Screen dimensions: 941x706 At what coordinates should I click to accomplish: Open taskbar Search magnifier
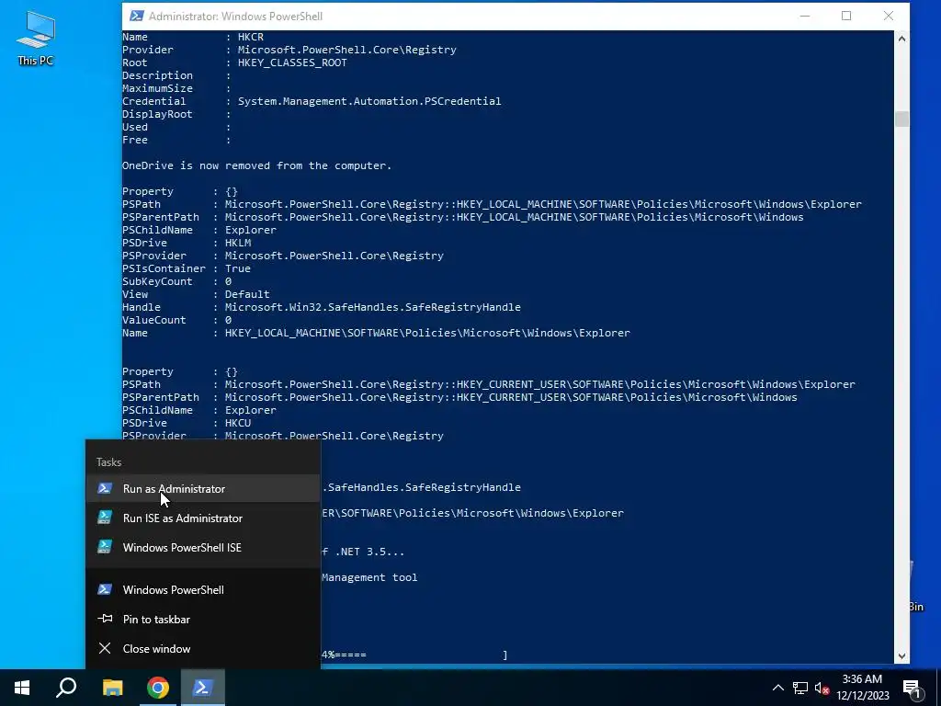(x=66, y=688)
